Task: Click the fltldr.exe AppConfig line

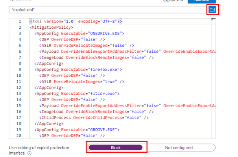Action: 77,94
